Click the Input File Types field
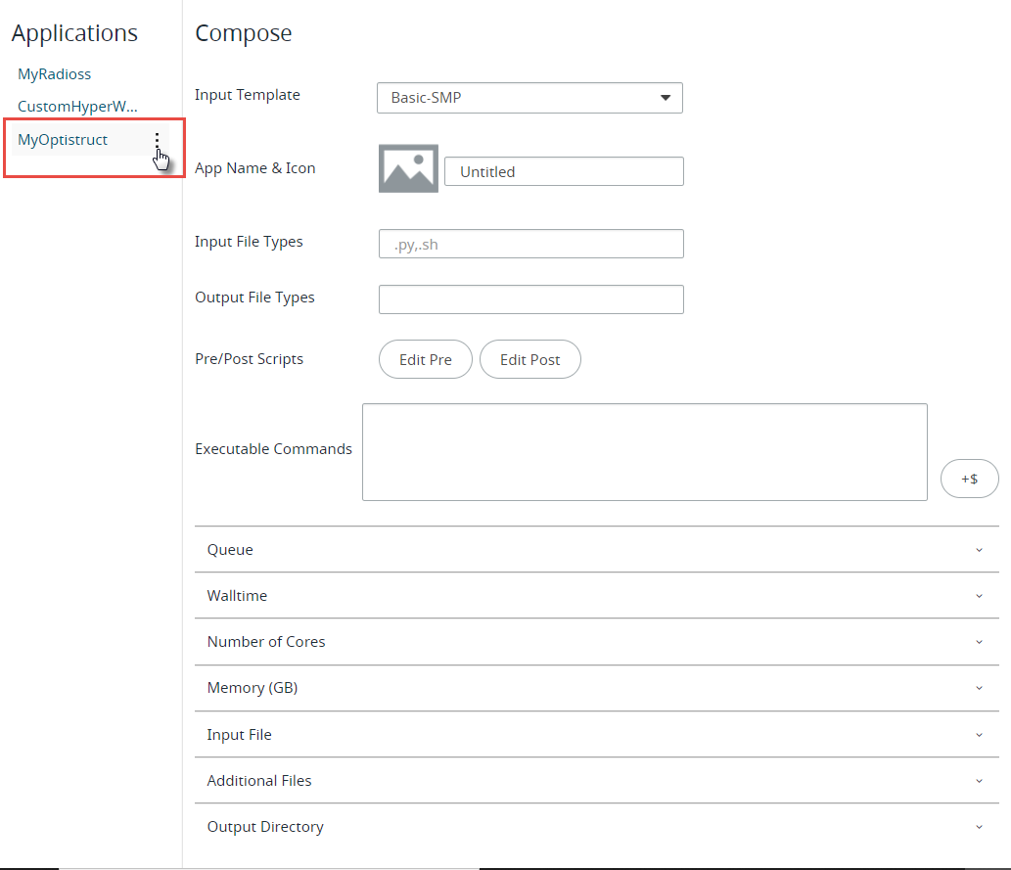The height and width of the screenshot is (870, 1011). (x=530, y=244)
